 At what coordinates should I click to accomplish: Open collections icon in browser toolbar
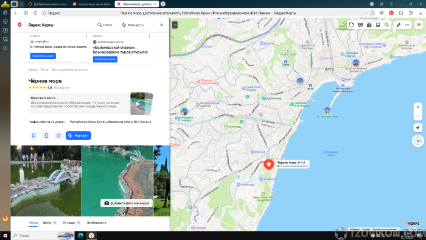[411, 13]
